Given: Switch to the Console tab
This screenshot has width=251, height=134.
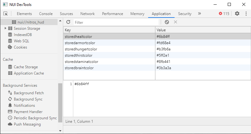Looking at the screenshot, I should click(46, 14).
